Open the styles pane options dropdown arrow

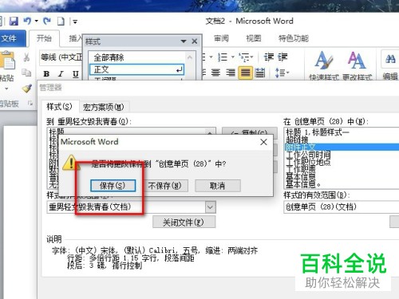pyautogui.click(x=184, y=41)
